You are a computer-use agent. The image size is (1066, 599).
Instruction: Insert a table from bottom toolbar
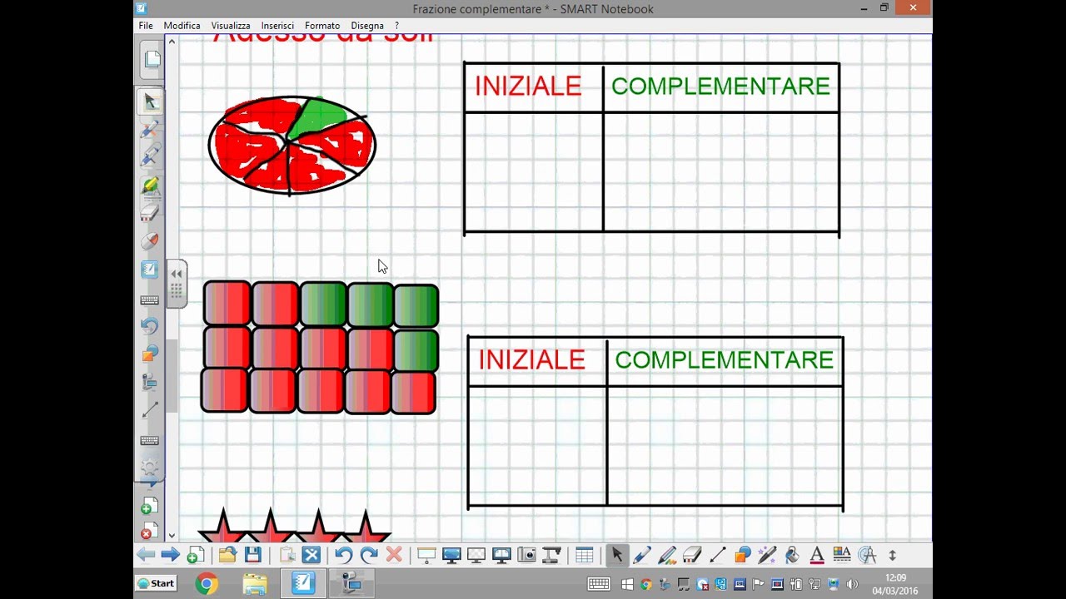click(x=584, y=555)
